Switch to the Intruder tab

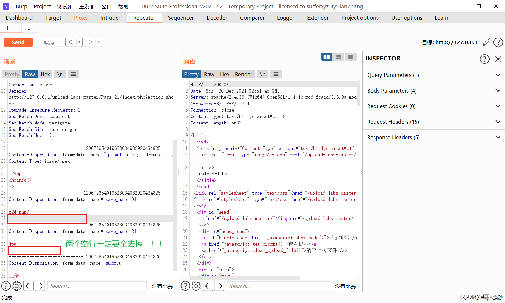pyautogui.click(x=110, y=18)
